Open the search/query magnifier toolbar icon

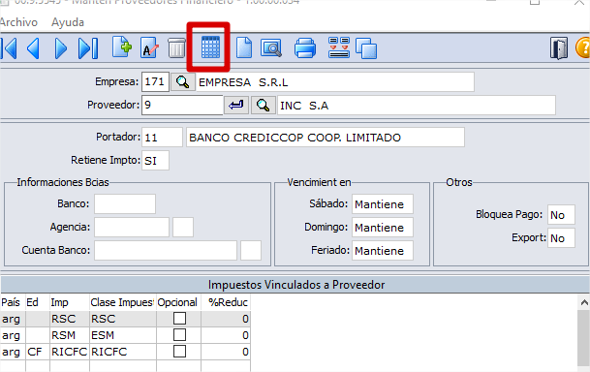271,48
